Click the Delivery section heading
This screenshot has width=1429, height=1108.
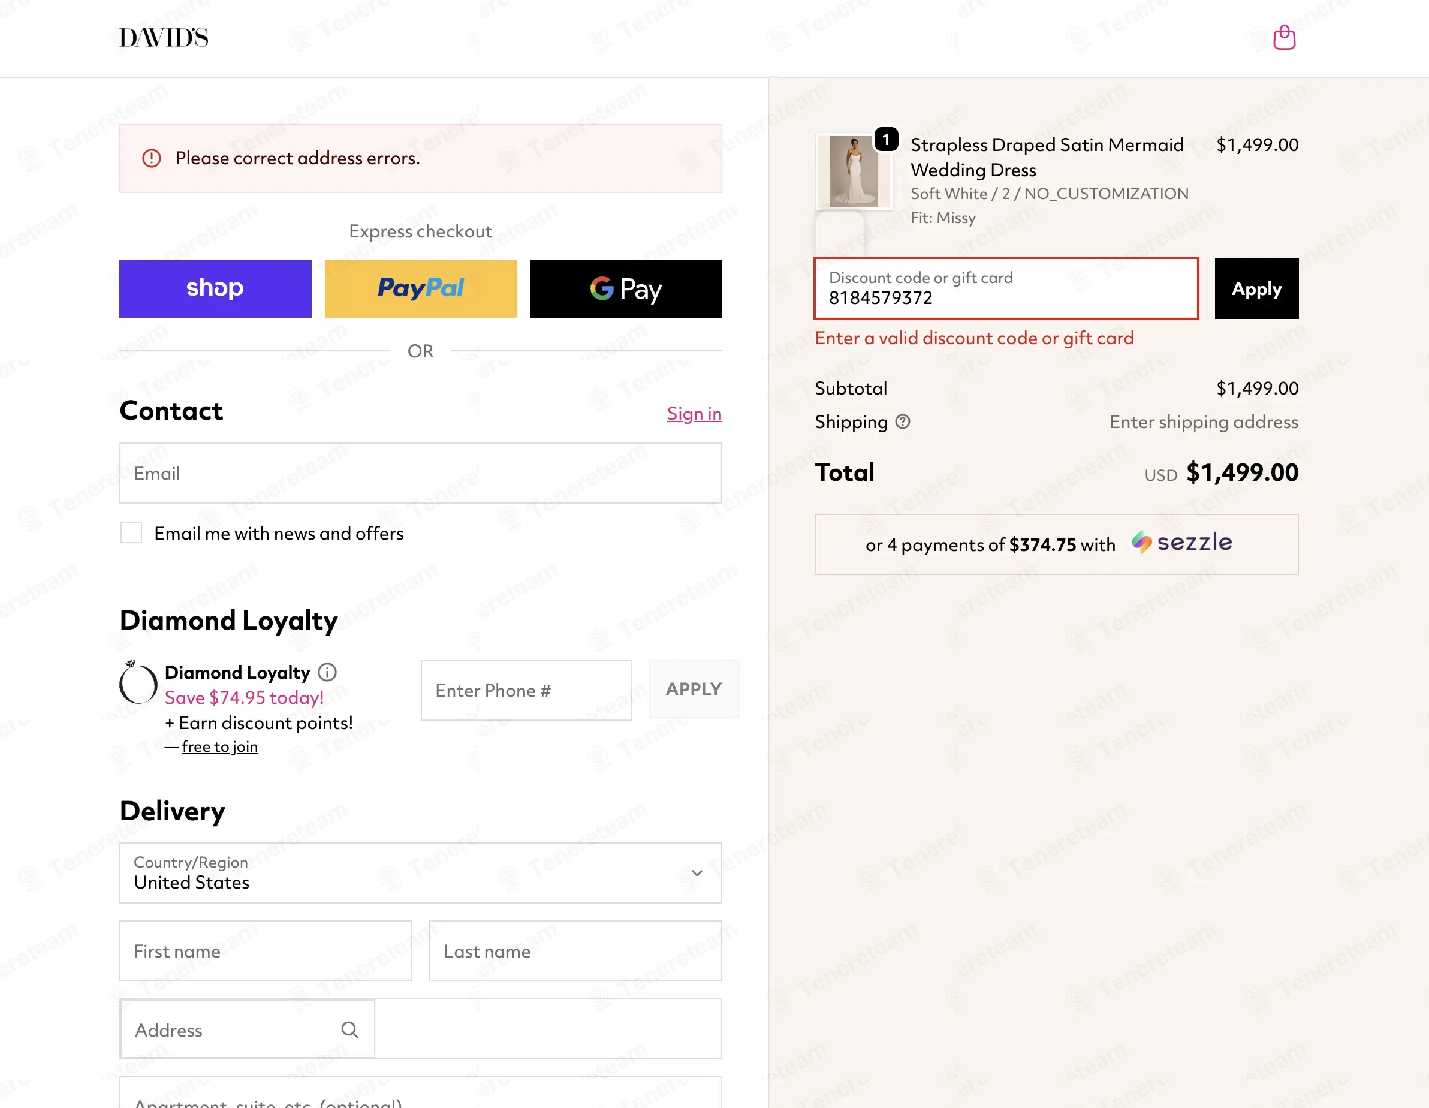coord(173,811)
